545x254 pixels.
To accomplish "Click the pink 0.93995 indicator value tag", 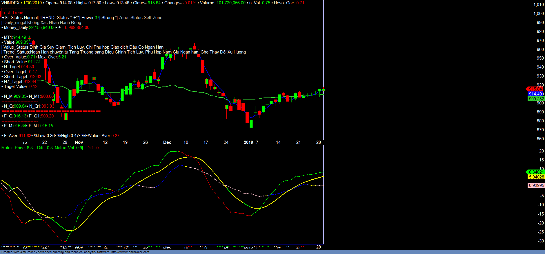I will [x=536, y=185].
